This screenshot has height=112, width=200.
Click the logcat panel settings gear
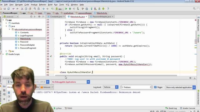click(190, 78)
